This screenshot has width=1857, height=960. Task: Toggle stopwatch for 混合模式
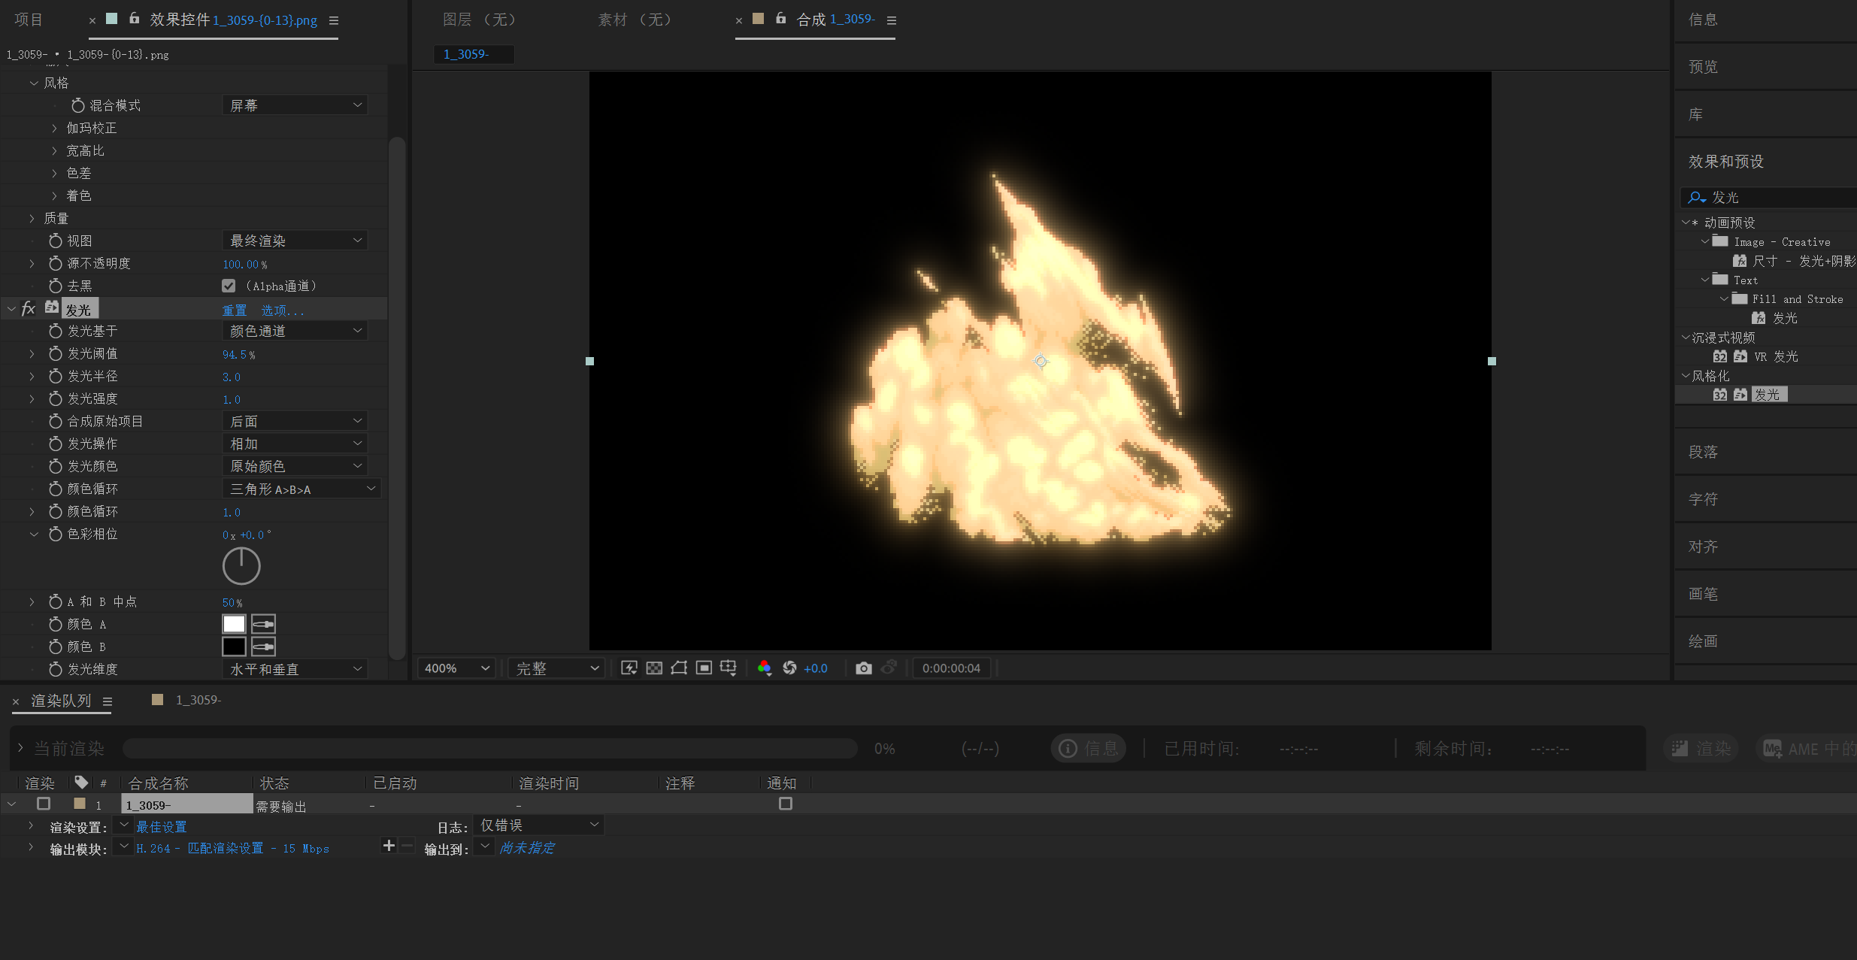tap(78, 105)
